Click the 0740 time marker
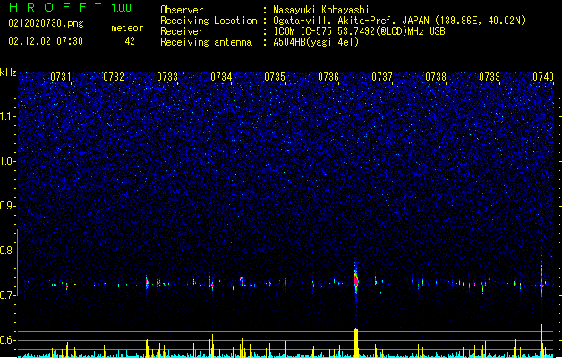Image resolution: width=563 pixels, height=358 pixels. point(543,77)
